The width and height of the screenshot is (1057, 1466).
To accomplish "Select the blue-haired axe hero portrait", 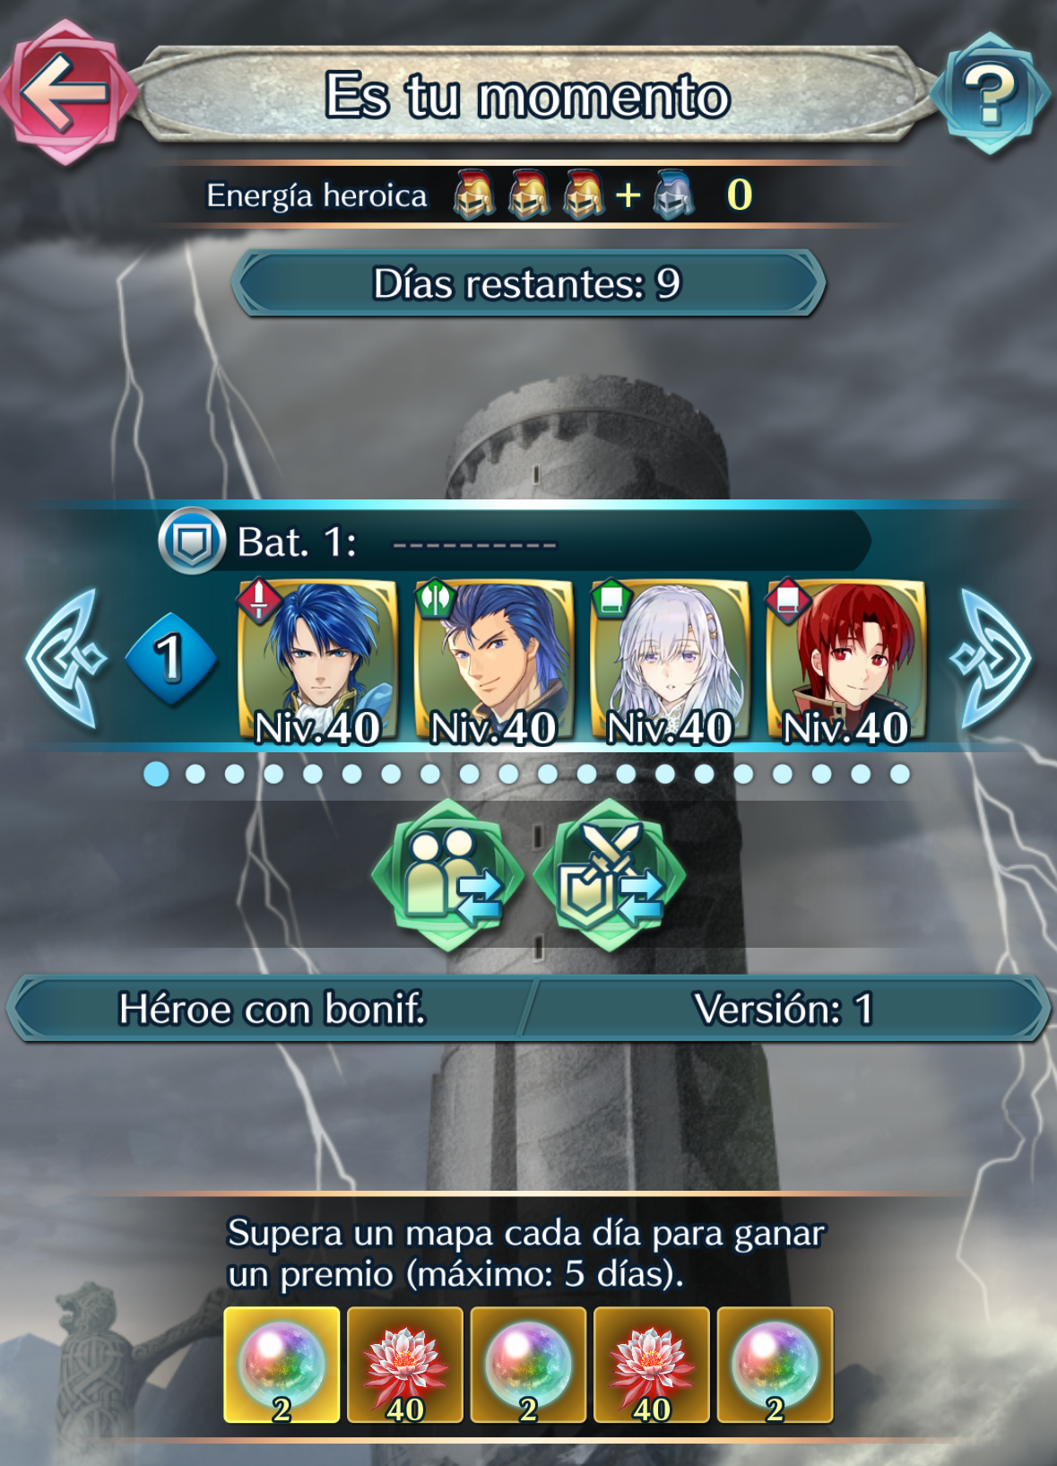I will [x=493, y=663].
